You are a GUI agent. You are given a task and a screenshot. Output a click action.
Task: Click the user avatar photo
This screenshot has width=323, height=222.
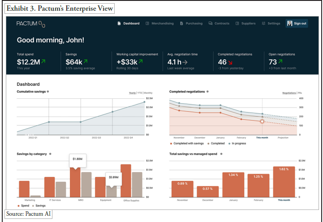(290, 23)
